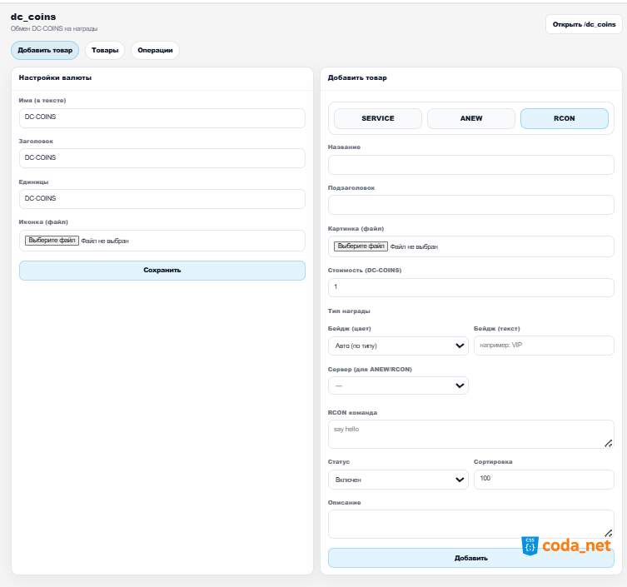Open the Сервер (для ANEW/RCON) dropdown

click(398, 386)
